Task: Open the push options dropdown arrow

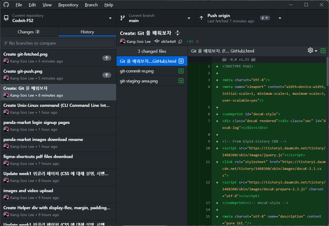Action: point(280,18)
